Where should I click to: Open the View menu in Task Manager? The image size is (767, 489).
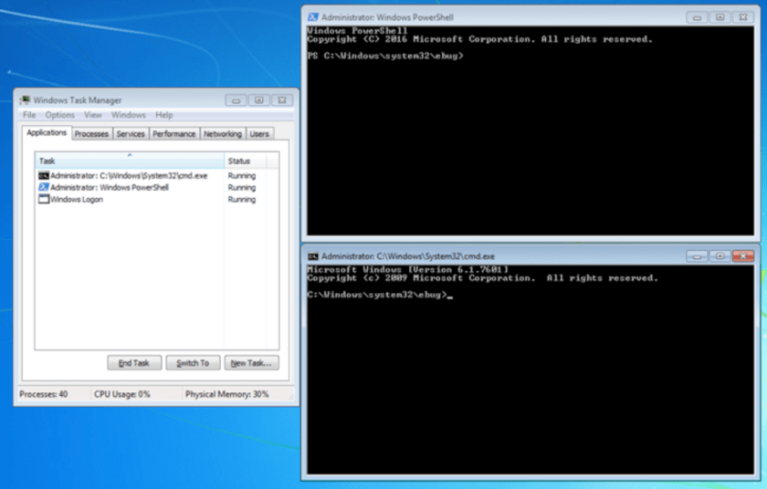coord(93,115)
